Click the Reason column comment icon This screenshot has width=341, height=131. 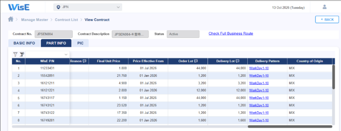(x=84, y=61)
